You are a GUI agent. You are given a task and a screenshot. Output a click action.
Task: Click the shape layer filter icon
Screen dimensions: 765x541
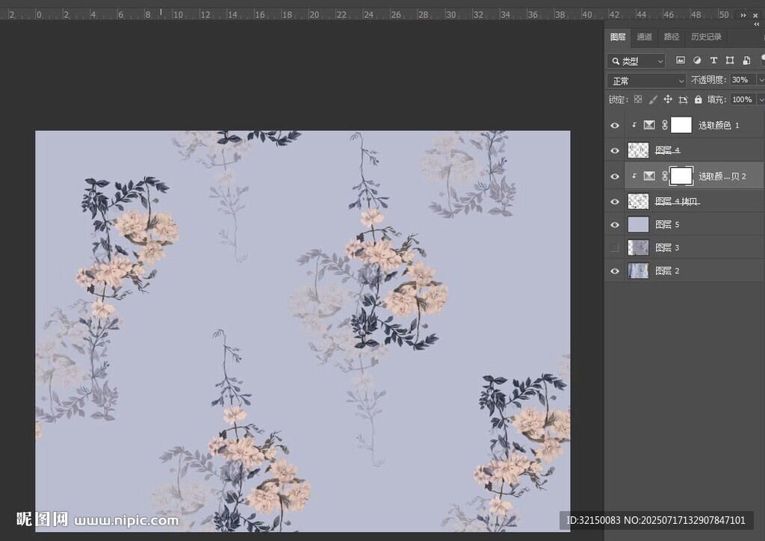coord(730,61)
